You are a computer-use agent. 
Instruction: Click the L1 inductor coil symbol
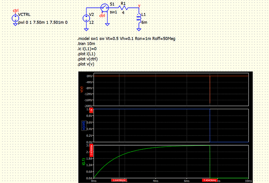pos(138,18)
